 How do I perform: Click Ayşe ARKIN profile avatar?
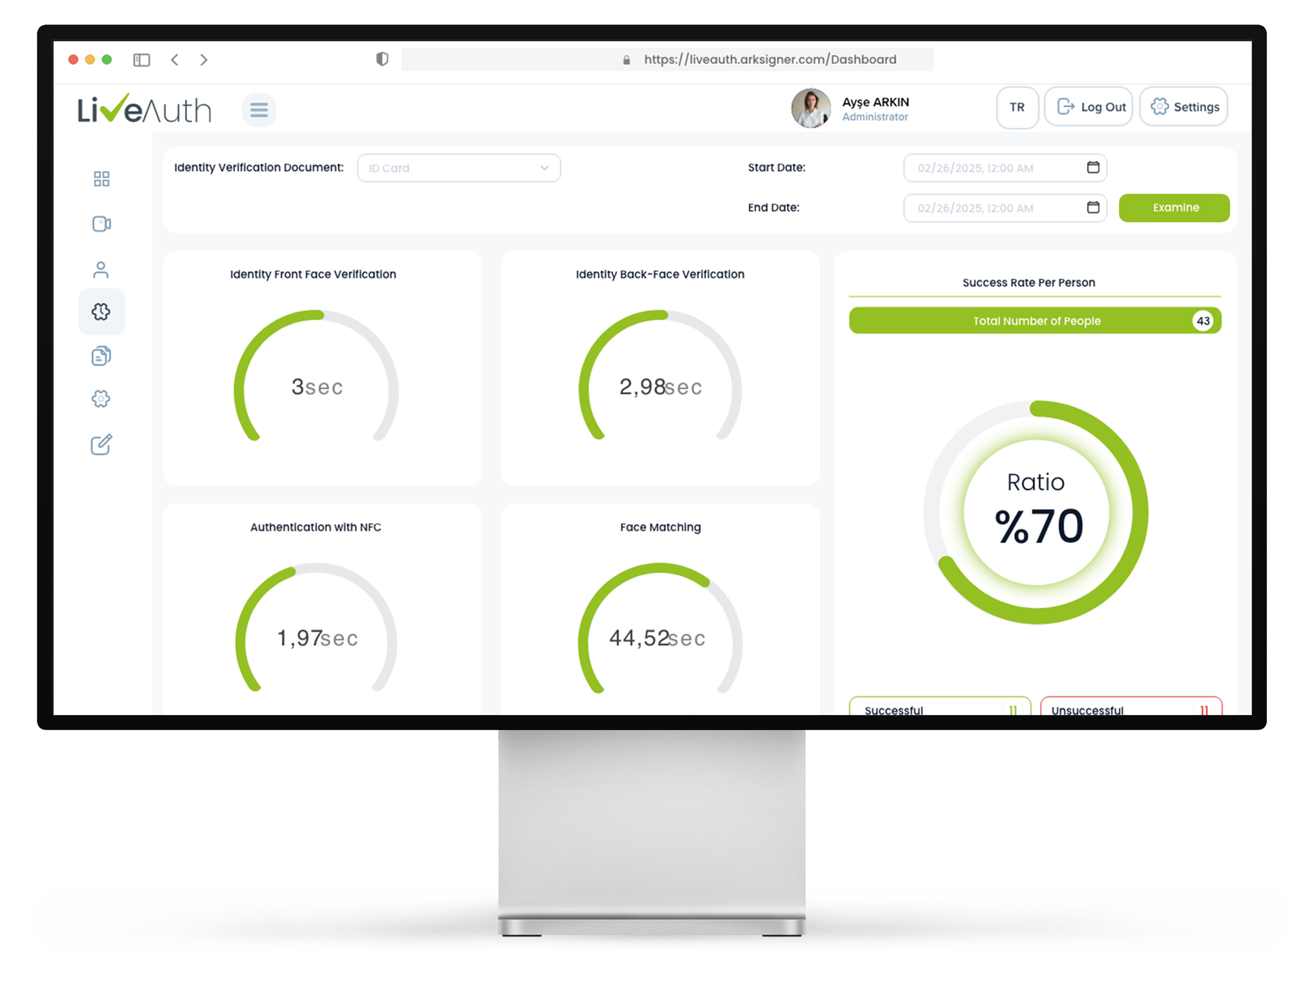click(x=811, y=108)
